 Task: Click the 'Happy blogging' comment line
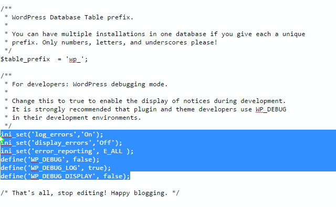[x=90, y=193]
